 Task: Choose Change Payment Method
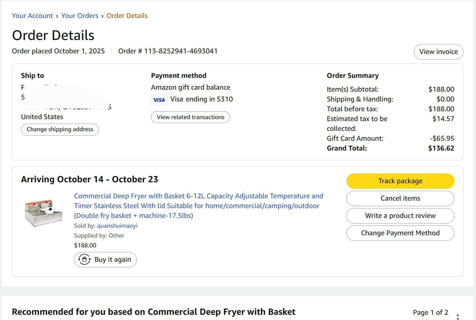[x=400, y=233]
